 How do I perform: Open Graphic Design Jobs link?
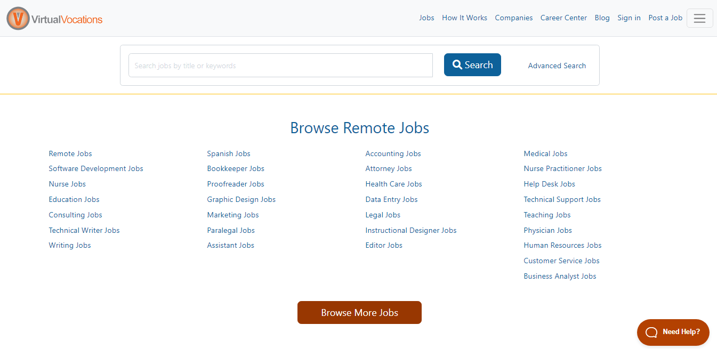click(241, 199)
